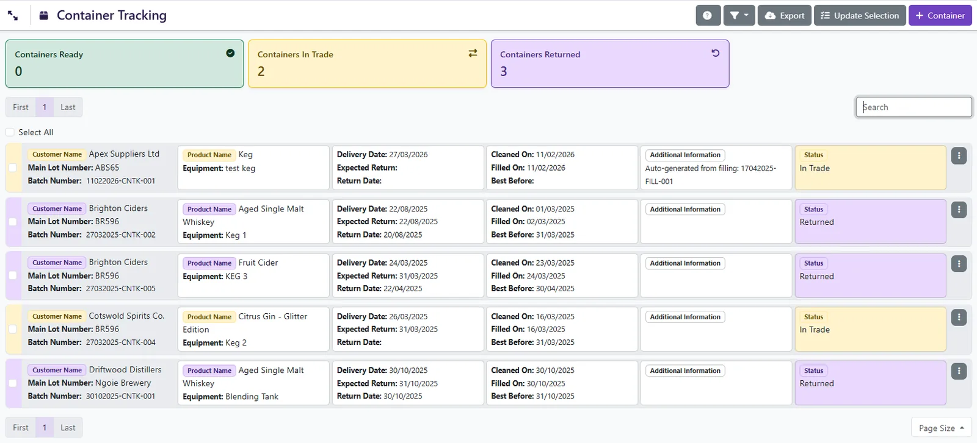Go to First page in bottom pagination
977x443 pixels.
[21, 428]
